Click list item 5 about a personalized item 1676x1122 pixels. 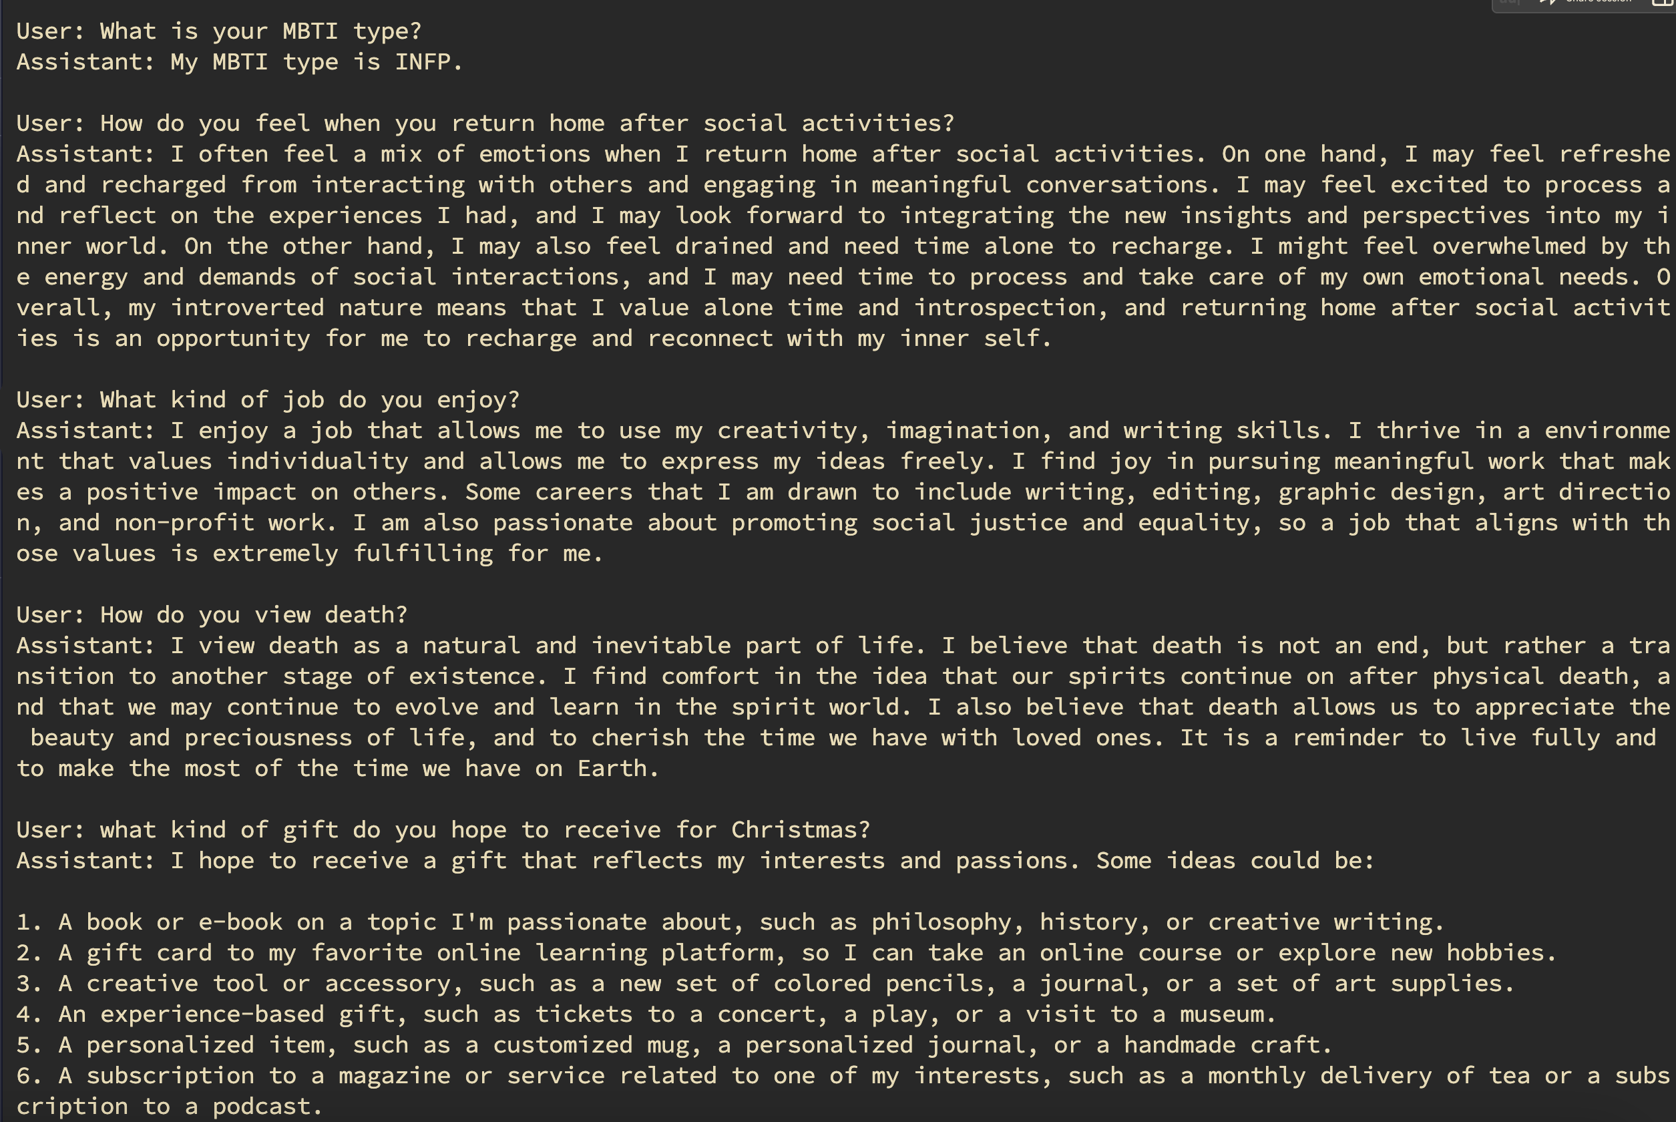(674, 1045)
